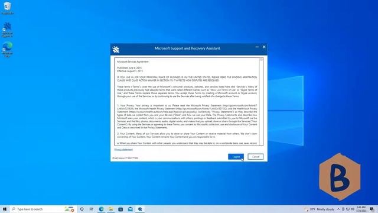Click the network icon in system tray

click(348, 209)
